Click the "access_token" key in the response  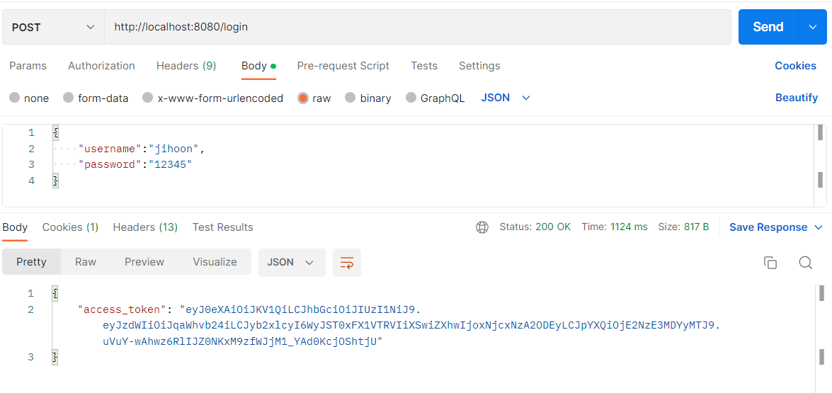pyautogui.click(x=122, y=309)
